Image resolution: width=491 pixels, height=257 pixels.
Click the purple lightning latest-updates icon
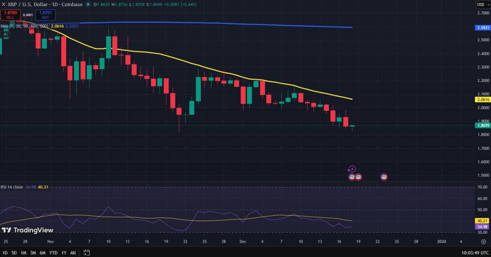coord(351,169)
